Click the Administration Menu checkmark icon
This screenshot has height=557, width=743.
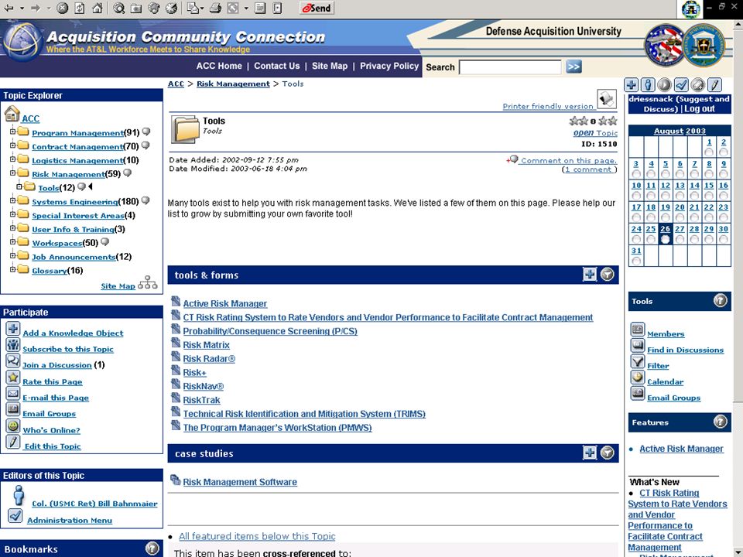15,515
